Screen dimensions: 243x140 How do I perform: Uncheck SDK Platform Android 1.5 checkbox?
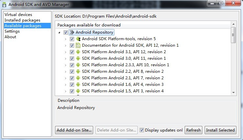(72, 91)
